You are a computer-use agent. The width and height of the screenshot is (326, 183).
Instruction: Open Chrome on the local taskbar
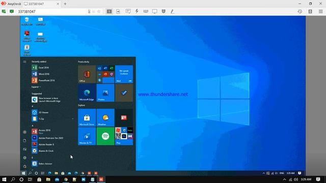coord(66,179)
